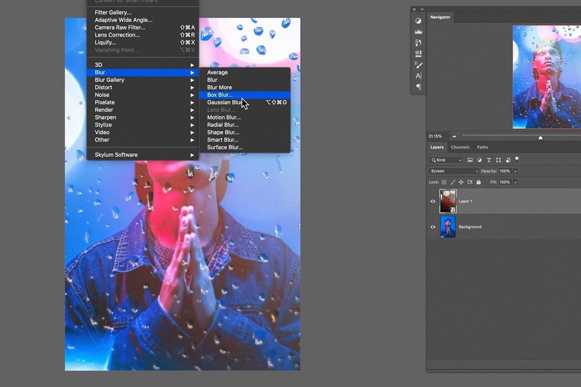The width and height of the screenshot is (581, 387).
Task: Open the Properties panel icon
Action: (x=418, y=54)
